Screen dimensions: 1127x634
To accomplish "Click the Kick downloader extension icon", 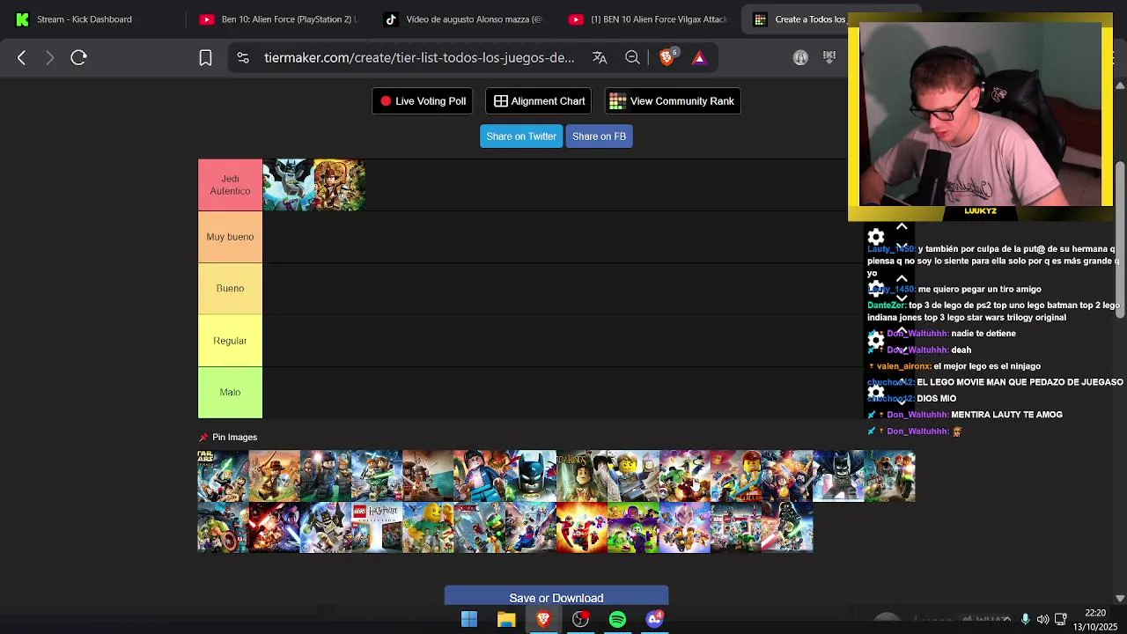I will pos(829,58).
